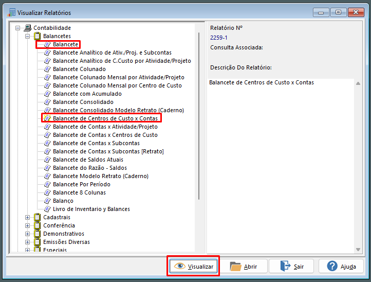This screenshot has height=282, width=371.
Task: Expand the Emissões Diversas folder
Action: coord(27,242)
